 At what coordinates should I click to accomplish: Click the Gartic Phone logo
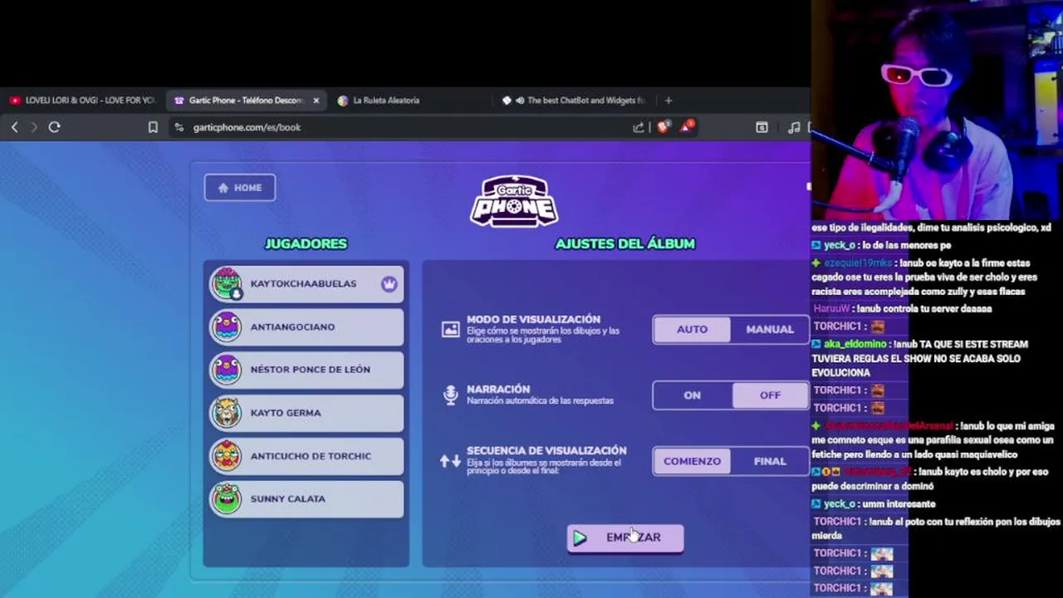click(x=514, y=201)
